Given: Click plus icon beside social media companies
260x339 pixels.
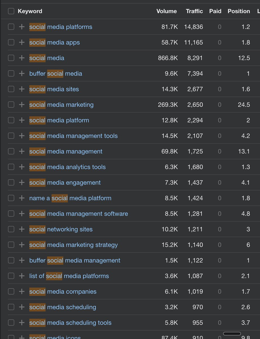Looking at the screenshot, I should (x=22, y=292).
